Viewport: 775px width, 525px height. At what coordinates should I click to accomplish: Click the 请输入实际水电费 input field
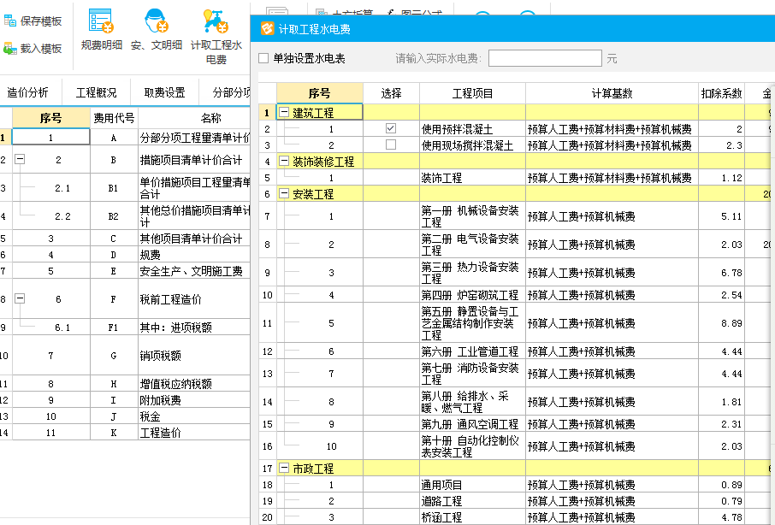point(545,58)
